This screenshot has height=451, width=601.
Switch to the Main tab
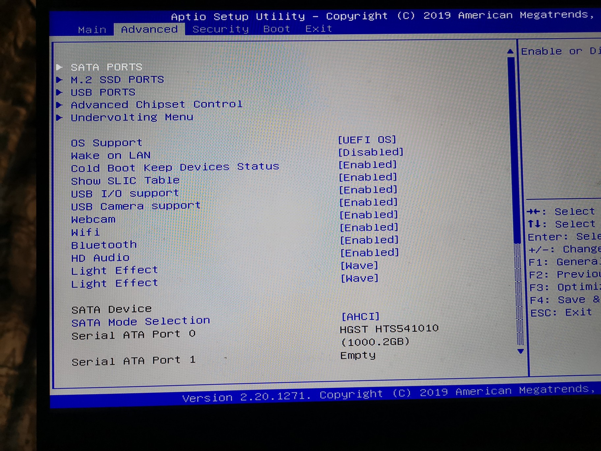(x=92, y=30)
